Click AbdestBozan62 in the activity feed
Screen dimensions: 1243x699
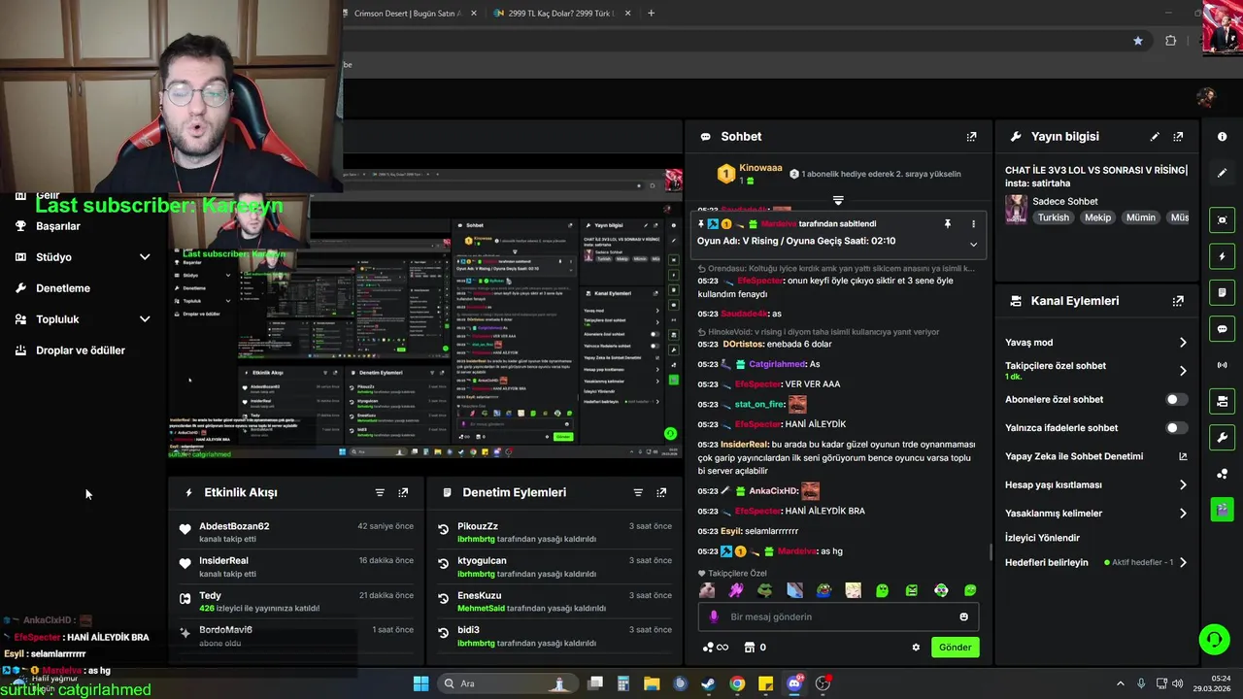tap(234, 526)
